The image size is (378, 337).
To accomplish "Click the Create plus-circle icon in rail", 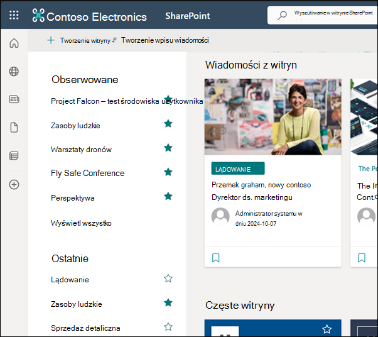I will coord(14,184).
